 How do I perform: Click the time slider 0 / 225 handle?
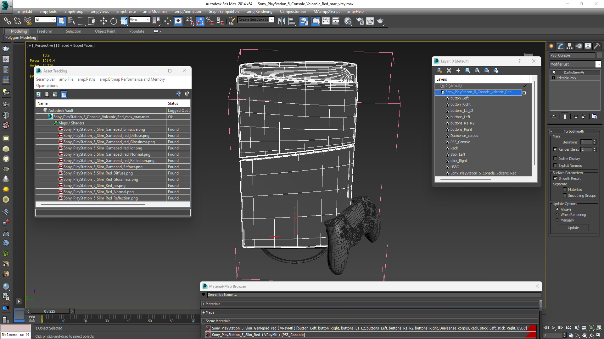[50, 311]
